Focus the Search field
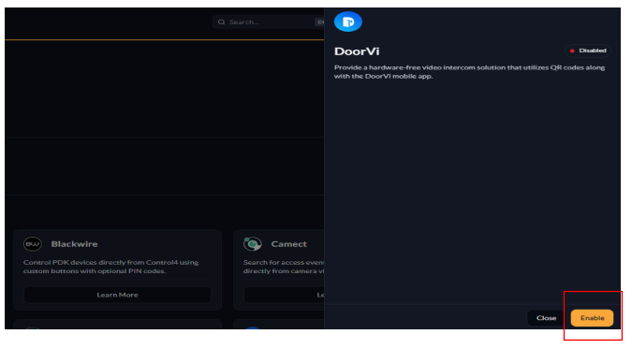Image resolution: width=632 pixels, height=349 pixels. point(269,22)
